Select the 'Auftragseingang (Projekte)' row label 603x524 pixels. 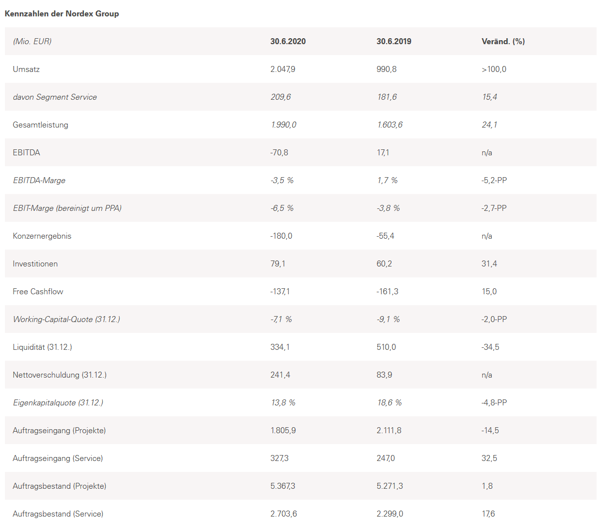coord(59,431)
